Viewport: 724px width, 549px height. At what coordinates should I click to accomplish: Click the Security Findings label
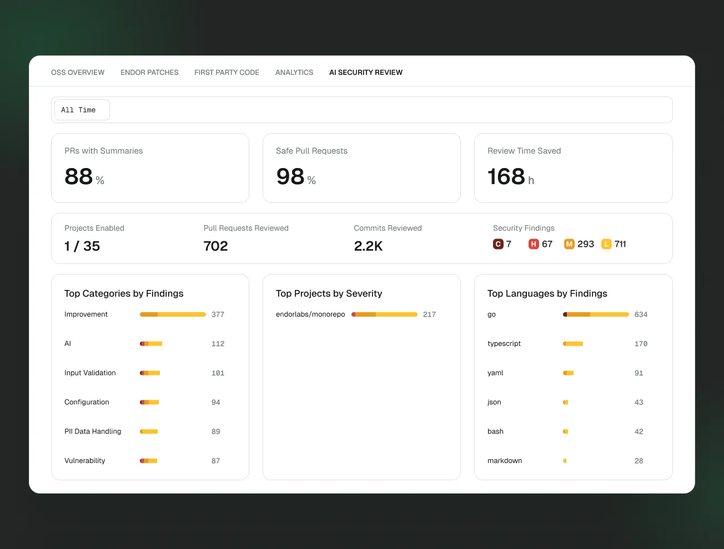point(524,228)
